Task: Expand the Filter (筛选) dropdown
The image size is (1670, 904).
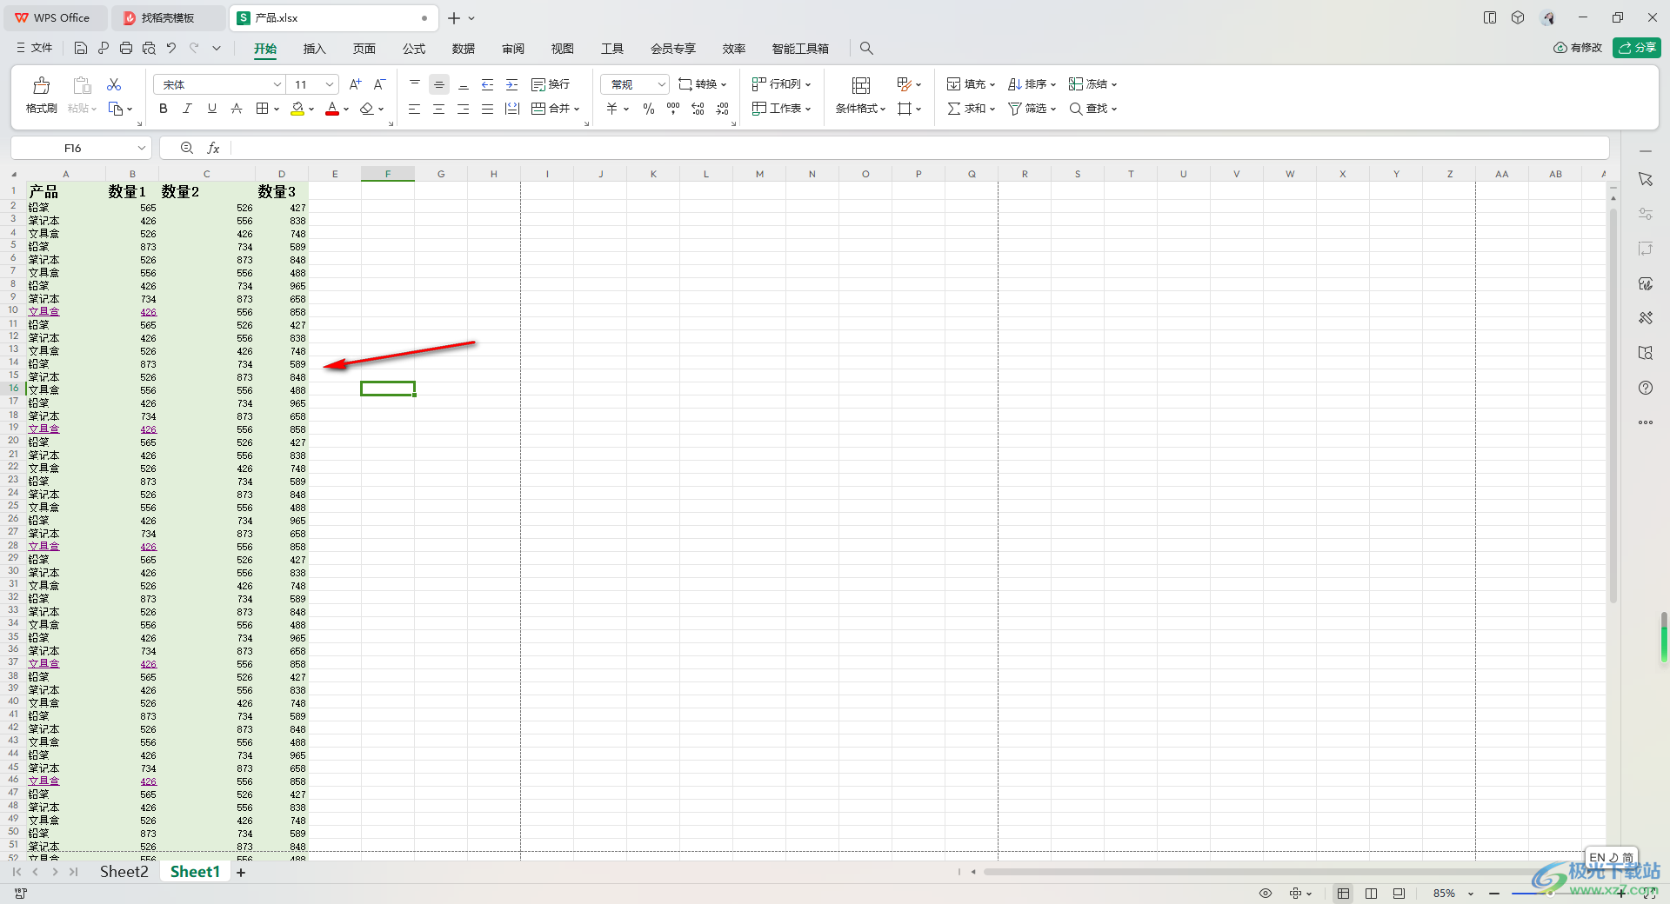Action: pos(1052,110)
